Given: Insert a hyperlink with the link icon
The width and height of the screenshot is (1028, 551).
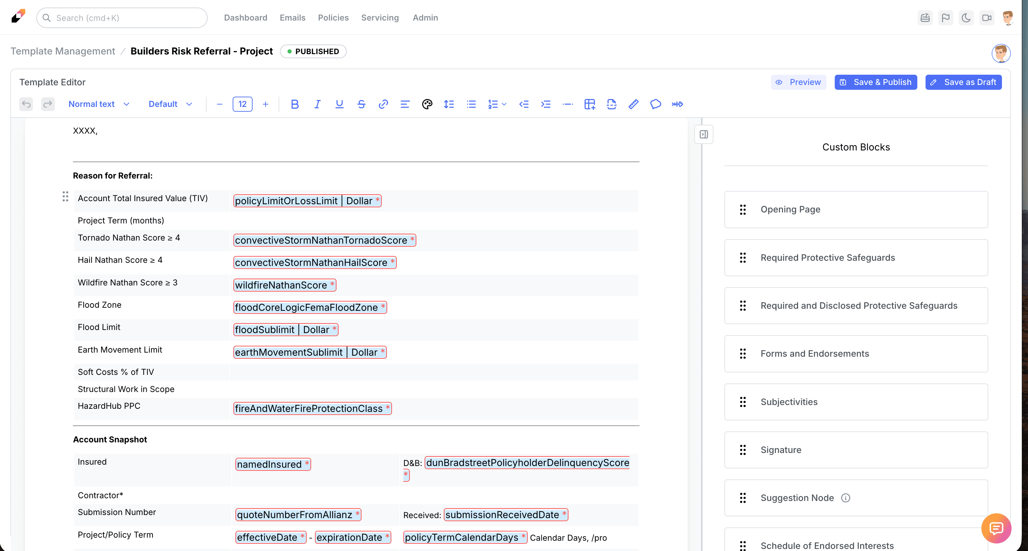Looking at the screenshot, I should [383, 104].
